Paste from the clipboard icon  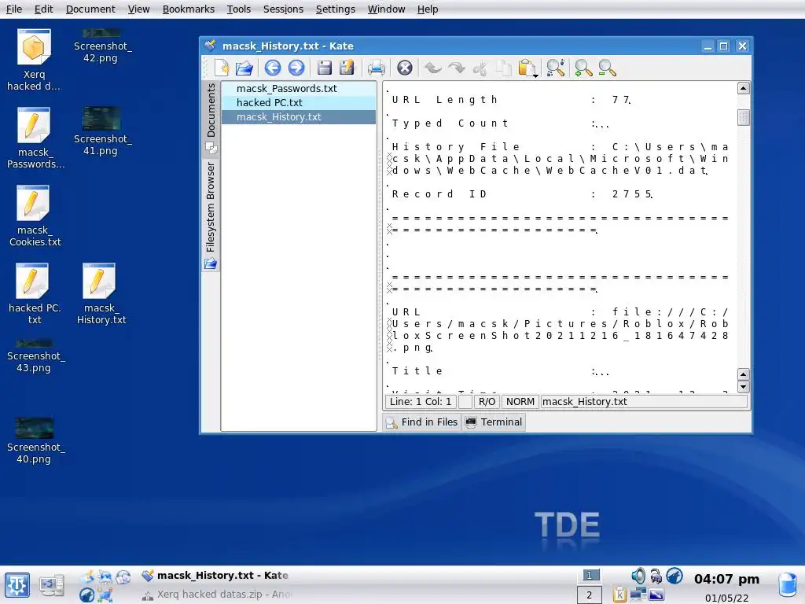[x=526, y=68]
